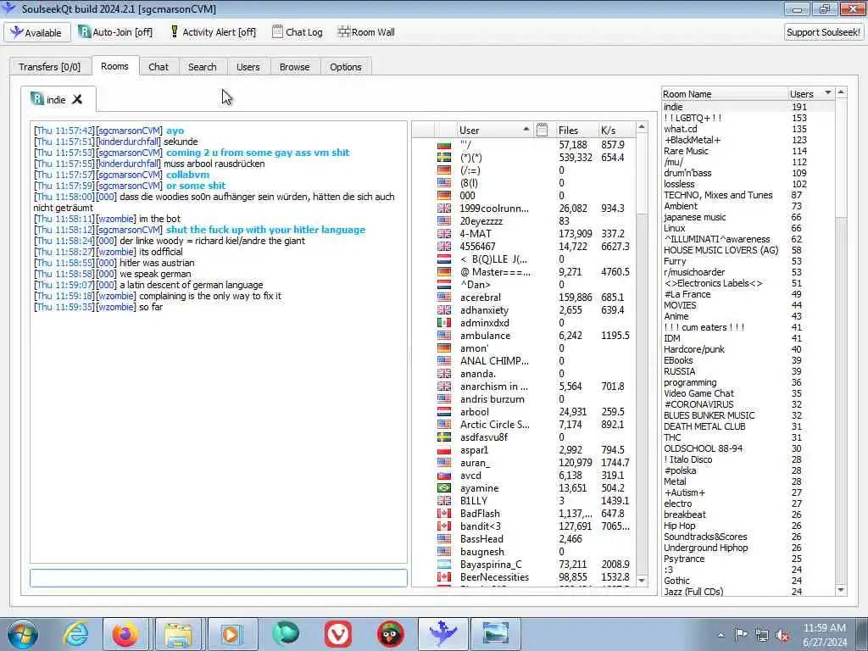Toggle Auto-Join off button
This screenshot has width=868, height=651.
pos(115,32)
